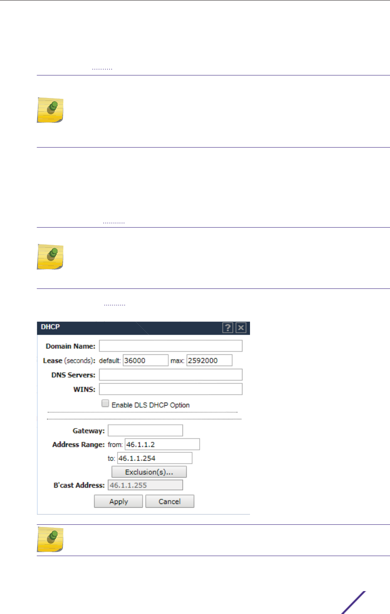
Task: Cancel the DHCP dialog
Action: click(x=170, y=501)
